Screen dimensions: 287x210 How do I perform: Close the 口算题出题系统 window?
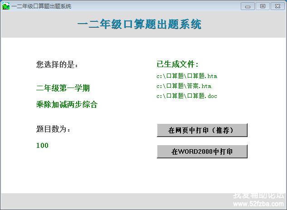[276, 6]
